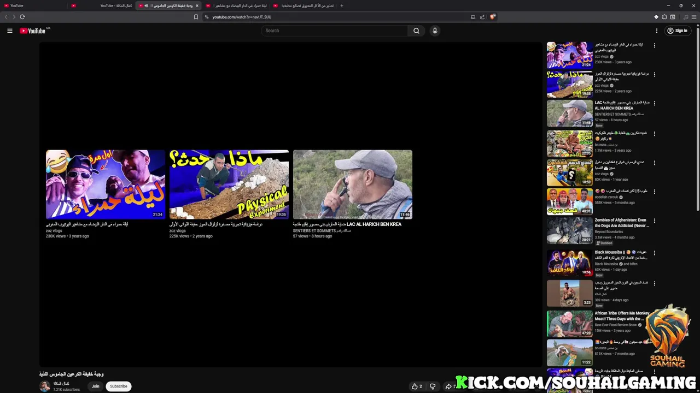Play end-screen 'LAC AL HARICH BEN KREA' thumbnail

(353, 184)
